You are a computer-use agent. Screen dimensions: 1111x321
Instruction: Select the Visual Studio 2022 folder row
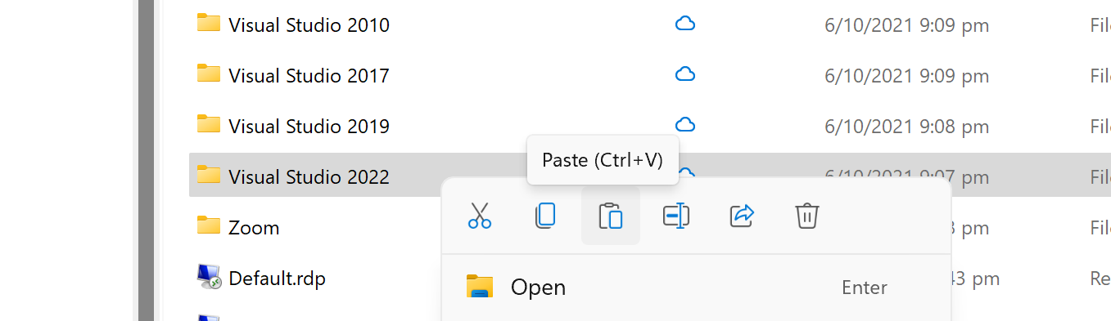click(x=650, y=175)
